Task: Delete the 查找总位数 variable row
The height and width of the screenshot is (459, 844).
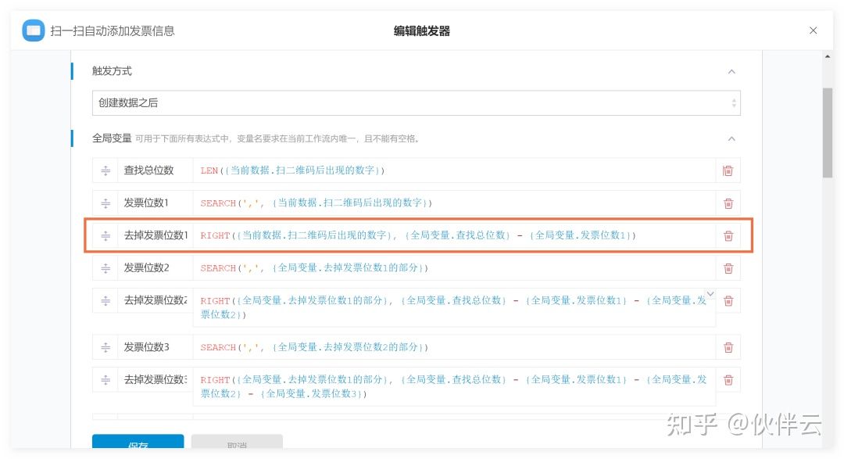Action: coord(728,170)
